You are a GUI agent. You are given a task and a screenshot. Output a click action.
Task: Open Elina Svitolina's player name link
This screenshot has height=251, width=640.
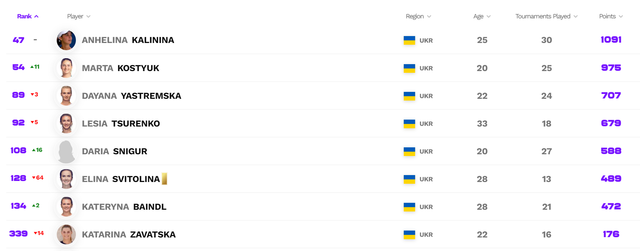(121, 179)
